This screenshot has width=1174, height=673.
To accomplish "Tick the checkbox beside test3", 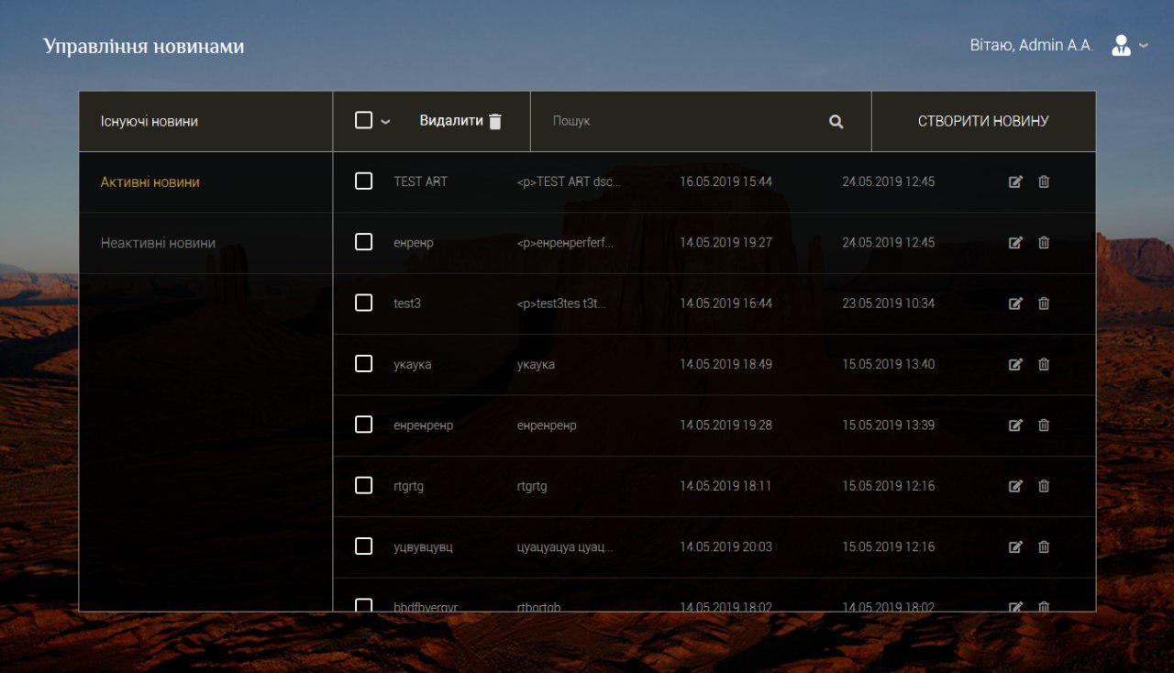I will click(x=363, y=303).
